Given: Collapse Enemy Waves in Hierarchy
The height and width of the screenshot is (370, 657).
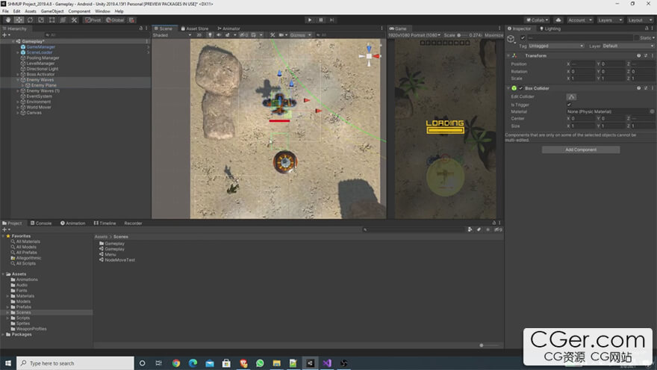Looking at the screenshot, I should (x=18, y=80).
